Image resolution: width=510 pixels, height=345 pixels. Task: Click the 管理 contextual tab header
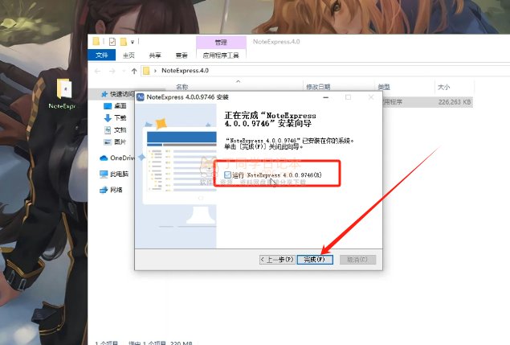[221, 42]
